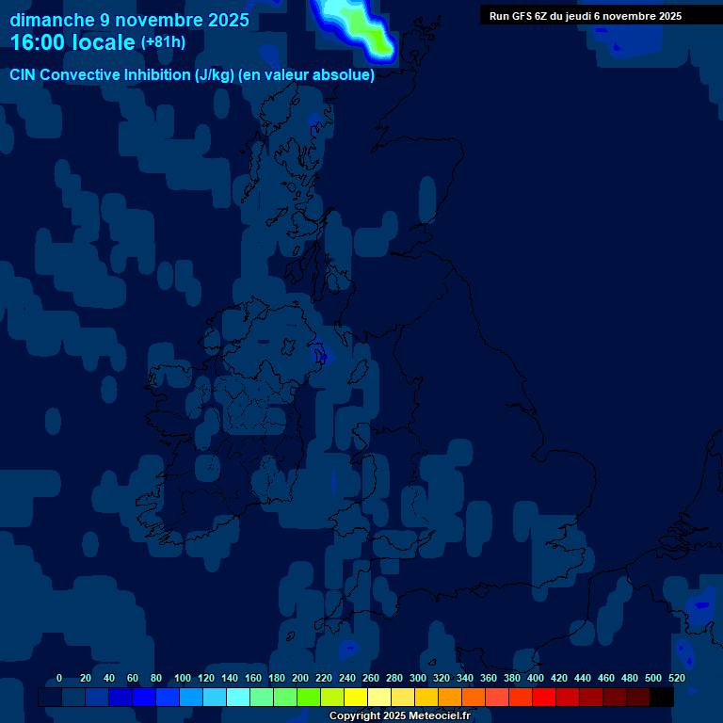Image resolution: width=723 pixels, height=723 pixels.
Task: Click the '16:00 locale' time label
Action: pos(72,42)
